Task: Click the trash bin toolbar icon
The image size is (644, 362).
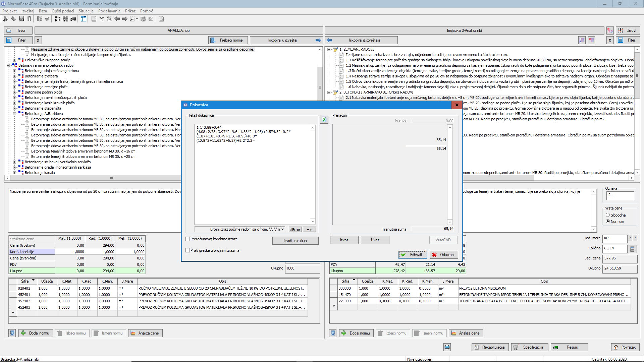Action: 29,19
